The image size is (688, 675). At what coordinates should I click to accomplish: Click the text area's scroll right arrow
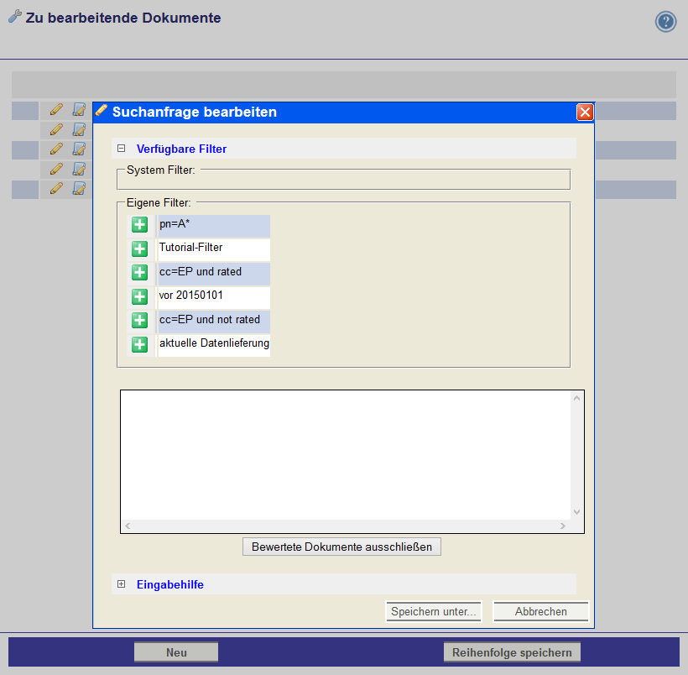563,526
